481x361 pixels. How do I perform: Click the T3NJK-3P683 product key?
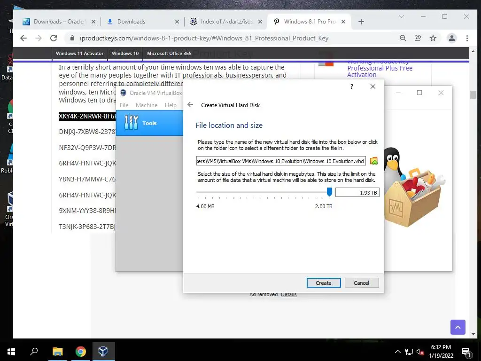click(87, 227)
